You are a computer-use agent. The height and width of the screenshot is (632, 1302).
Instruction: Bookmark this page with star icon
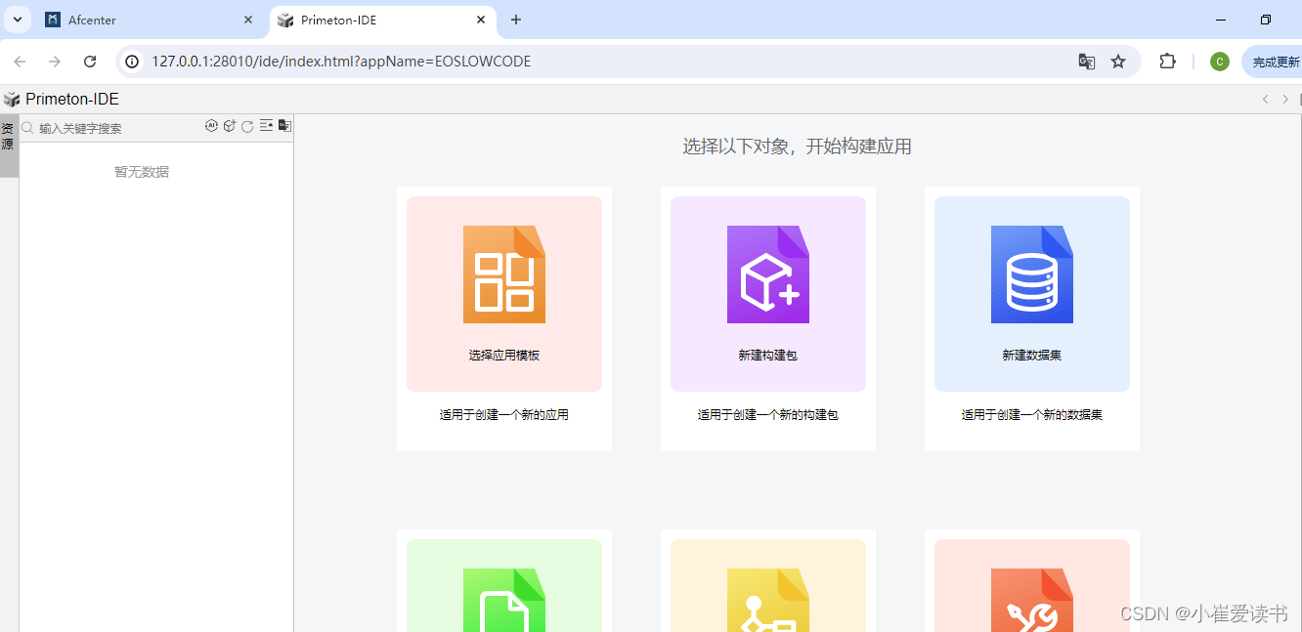coord(1118,62)
